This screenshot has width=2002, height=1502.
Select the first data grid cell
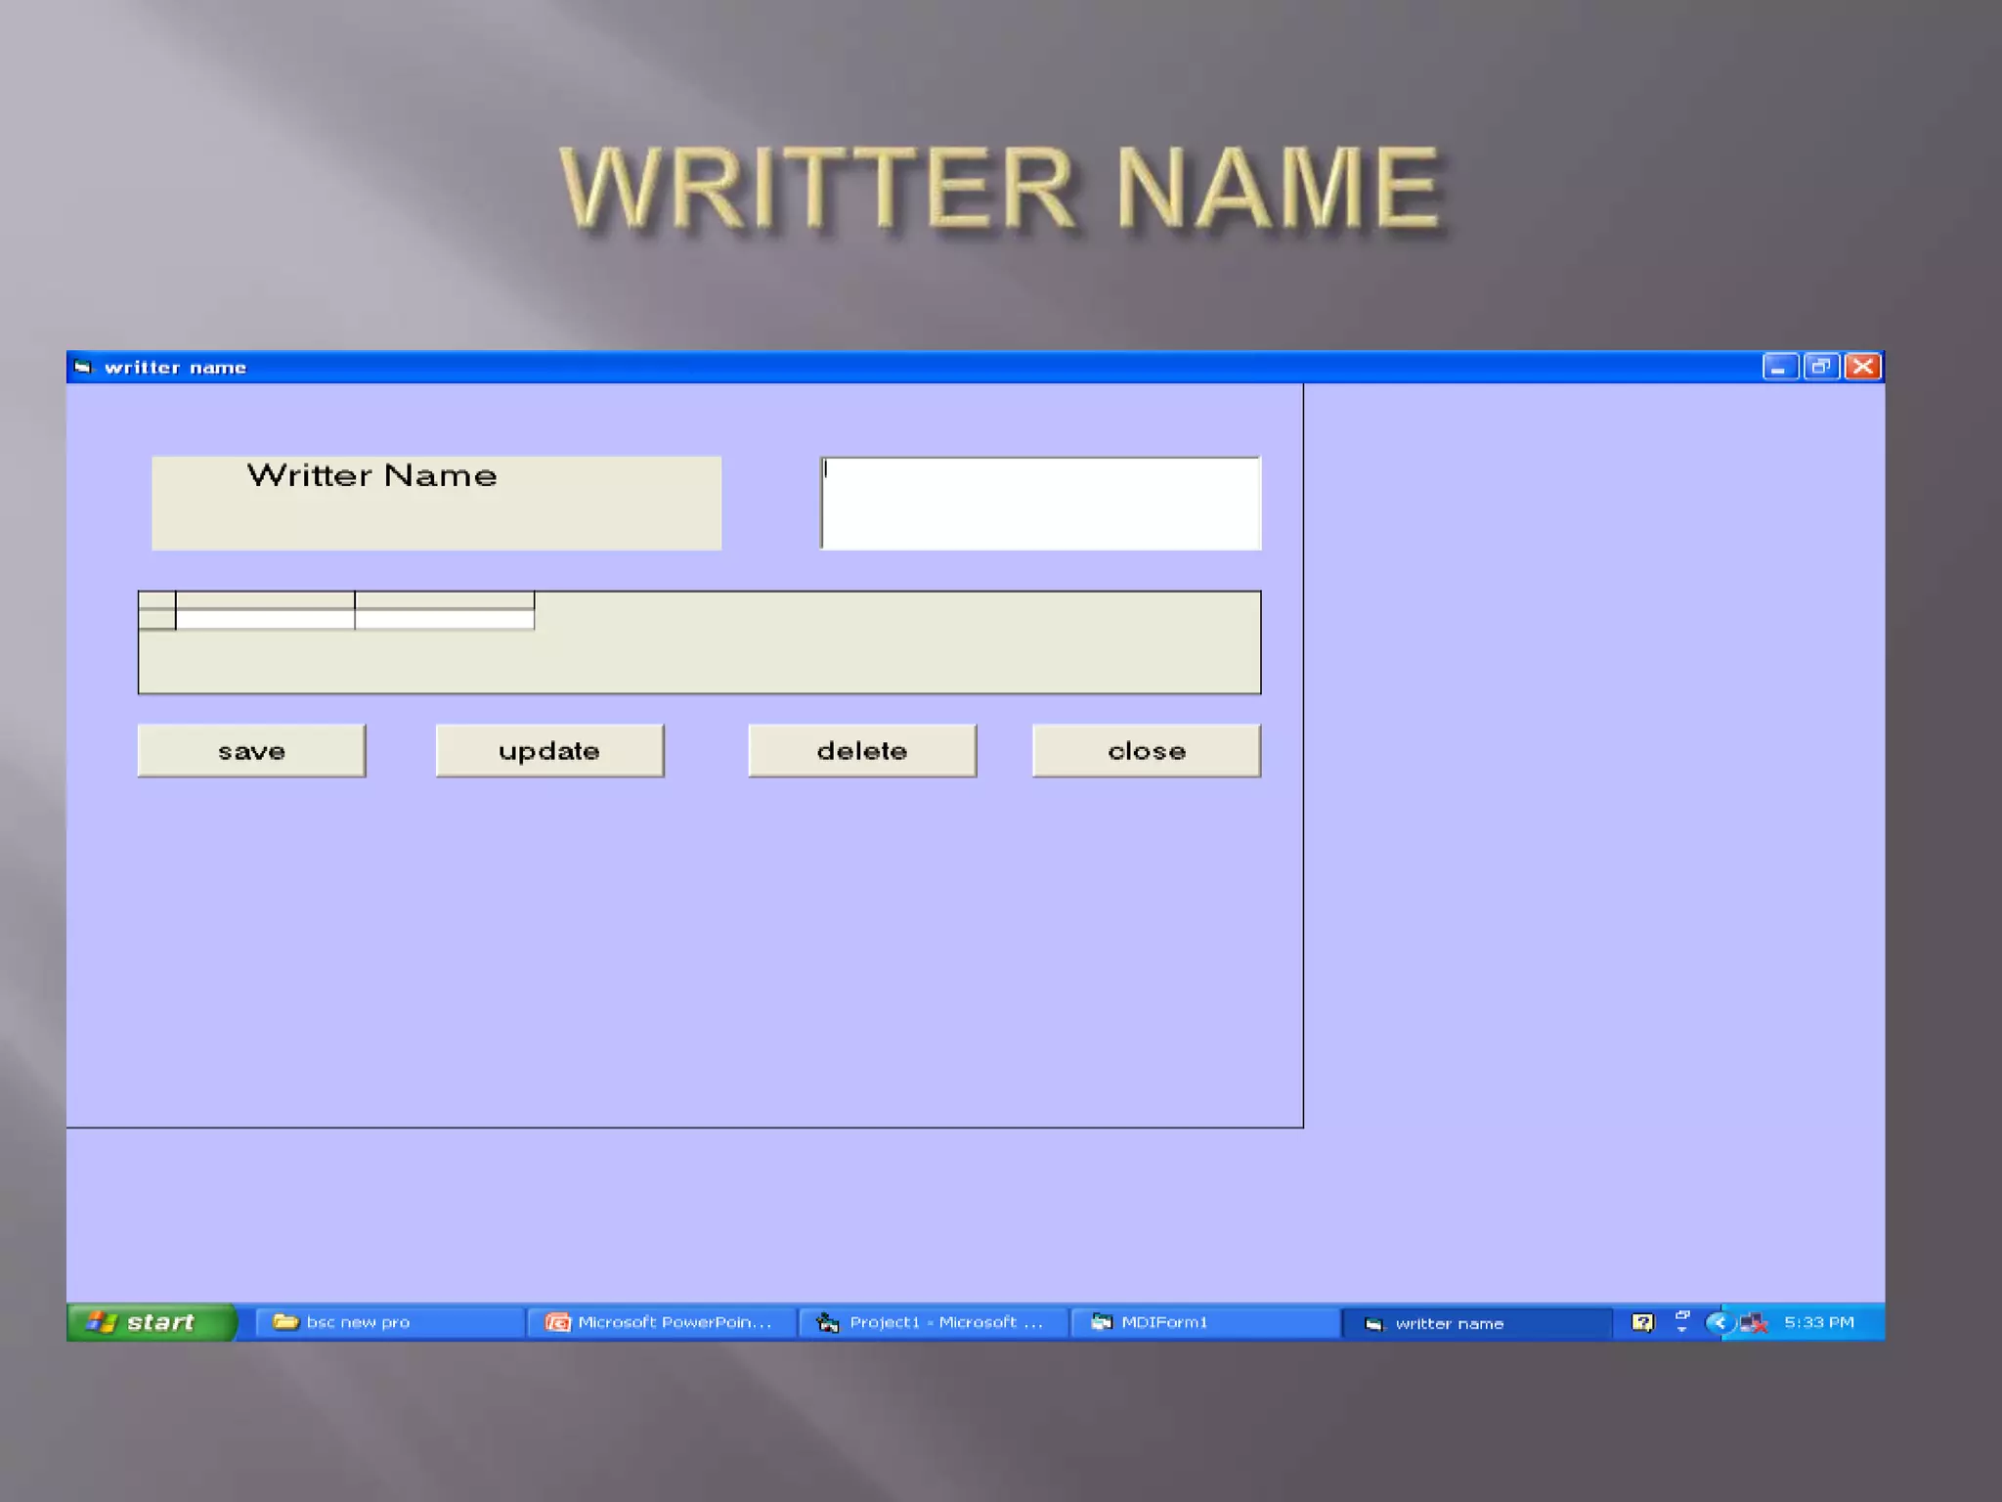265,619
